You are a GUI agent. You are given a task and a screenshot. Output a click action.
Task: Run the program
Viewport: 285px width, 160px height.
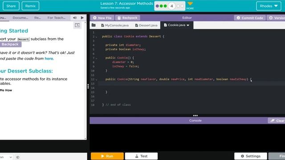coord(107,156)
